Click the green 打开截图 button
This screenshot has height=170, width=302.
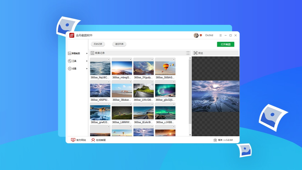[225, 44]
